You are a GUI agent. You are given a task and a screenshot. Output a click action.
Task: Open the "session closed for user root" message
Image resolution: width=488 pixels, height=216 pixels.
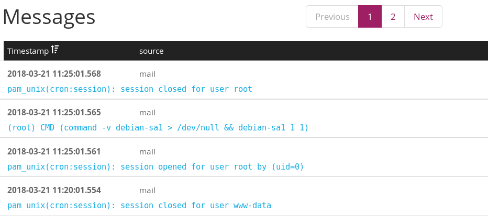130,89
